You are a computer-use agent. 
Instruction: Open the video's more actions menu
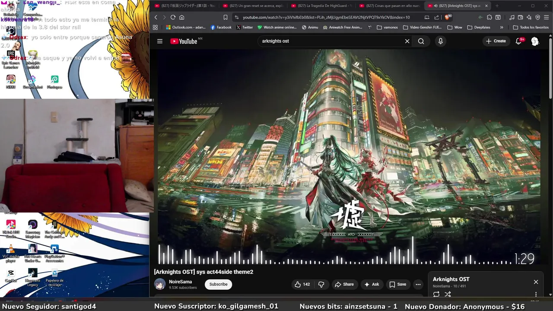(x=418, y=284)
